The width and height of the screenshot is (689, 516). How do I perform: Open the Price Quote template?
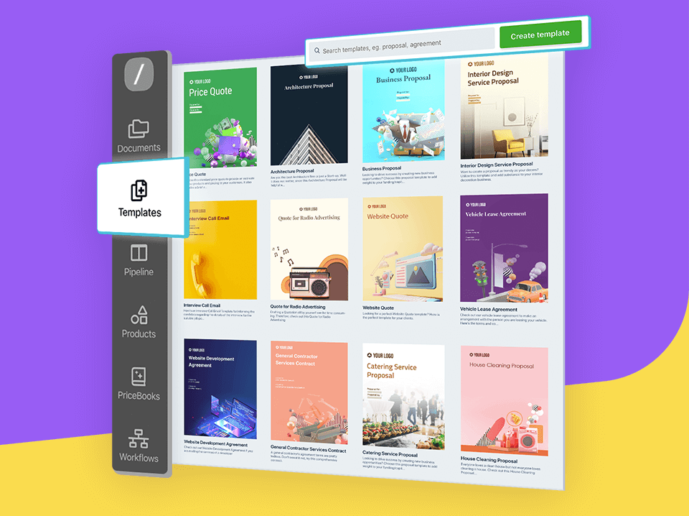pyautogui.click(x=220, y=115)
